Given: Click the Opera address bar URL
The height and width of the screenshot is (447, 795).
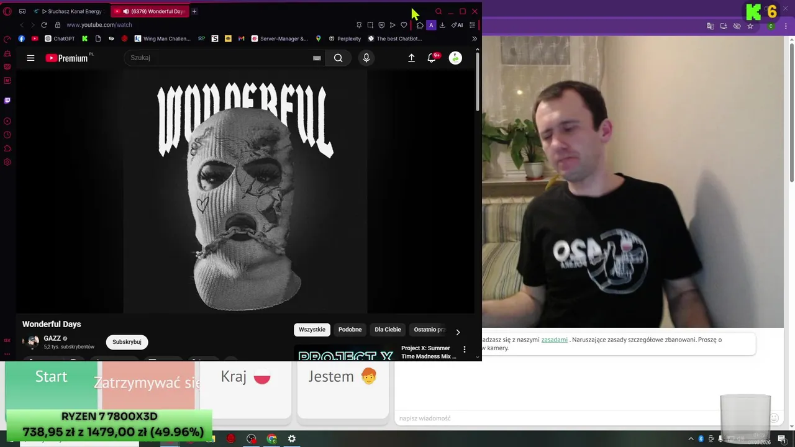Looking at the screenshot, I should 99,25.
